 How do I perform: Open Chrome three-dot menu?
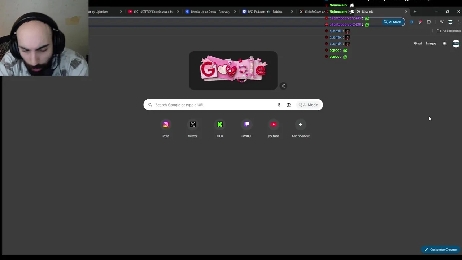pyautogui.click(x=459, y=22)
